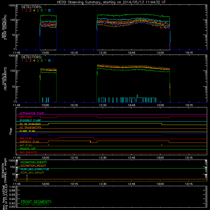Viewport: 210px width, 210px height.
Task: Click the 12:15 tick under rear segments plot
Action: point(74,105)
